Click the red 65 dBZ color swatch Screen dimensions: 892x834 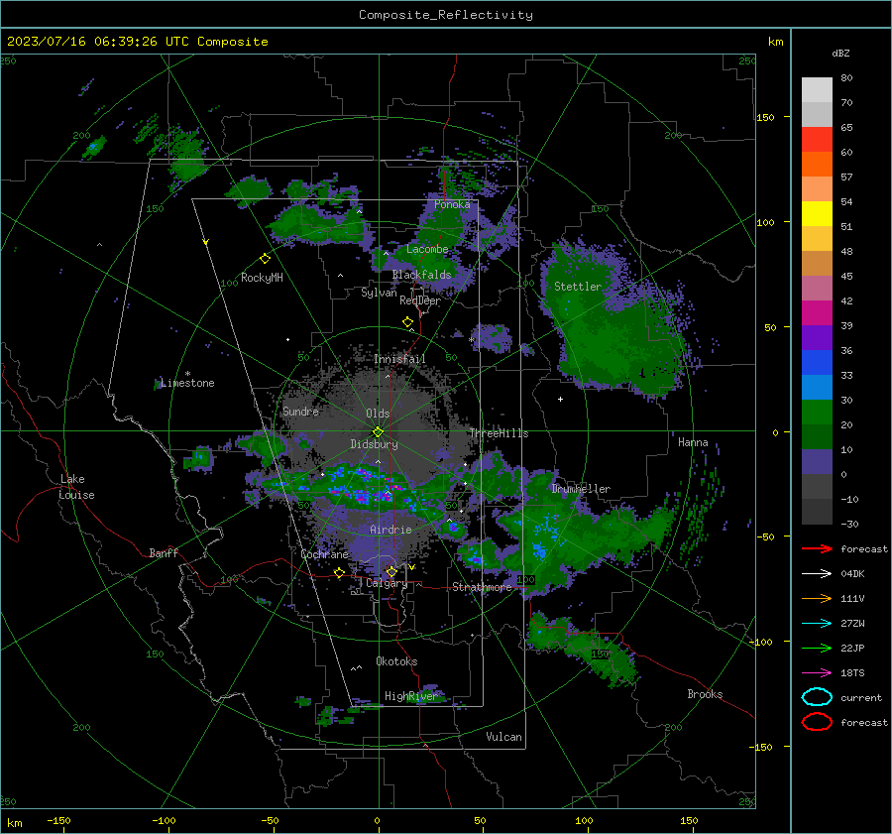(817, 139)
